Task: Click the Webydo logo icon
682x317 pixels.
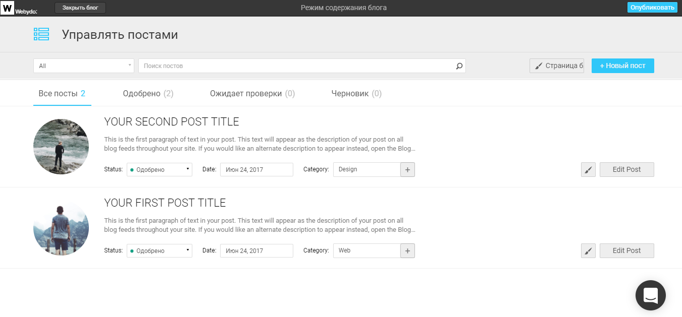Action: [8, 8]
